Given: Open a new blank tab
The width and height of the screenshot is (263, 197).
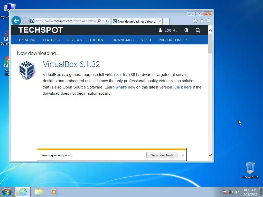Looking at the screenshot, I should click(x=166, y=21).
